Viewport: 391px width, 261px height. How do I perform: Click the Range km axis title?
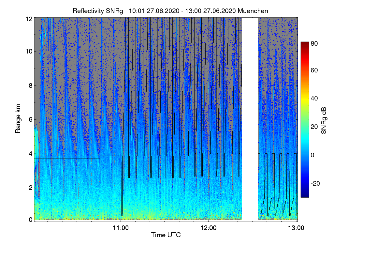pyautogui.click(x=18, y=119)
